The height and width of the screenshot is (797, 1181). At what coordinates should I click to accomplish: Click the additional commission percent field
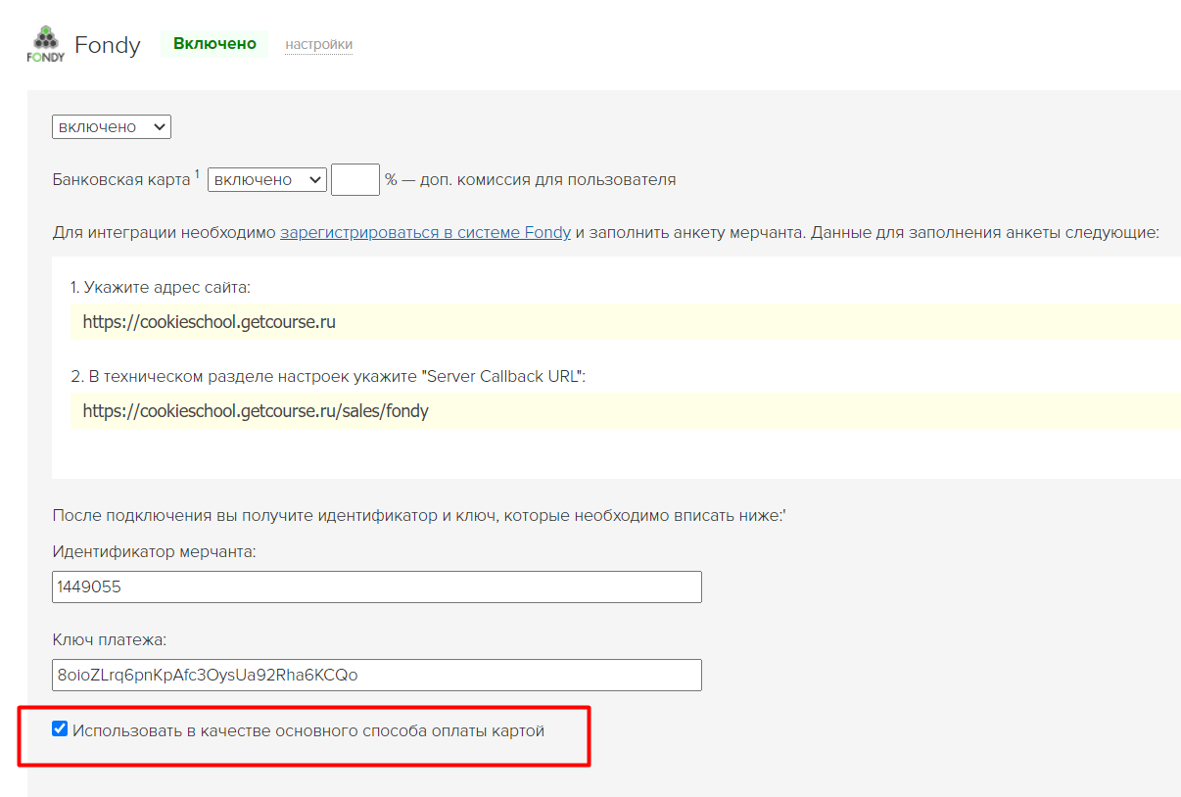tap(355, 179)
